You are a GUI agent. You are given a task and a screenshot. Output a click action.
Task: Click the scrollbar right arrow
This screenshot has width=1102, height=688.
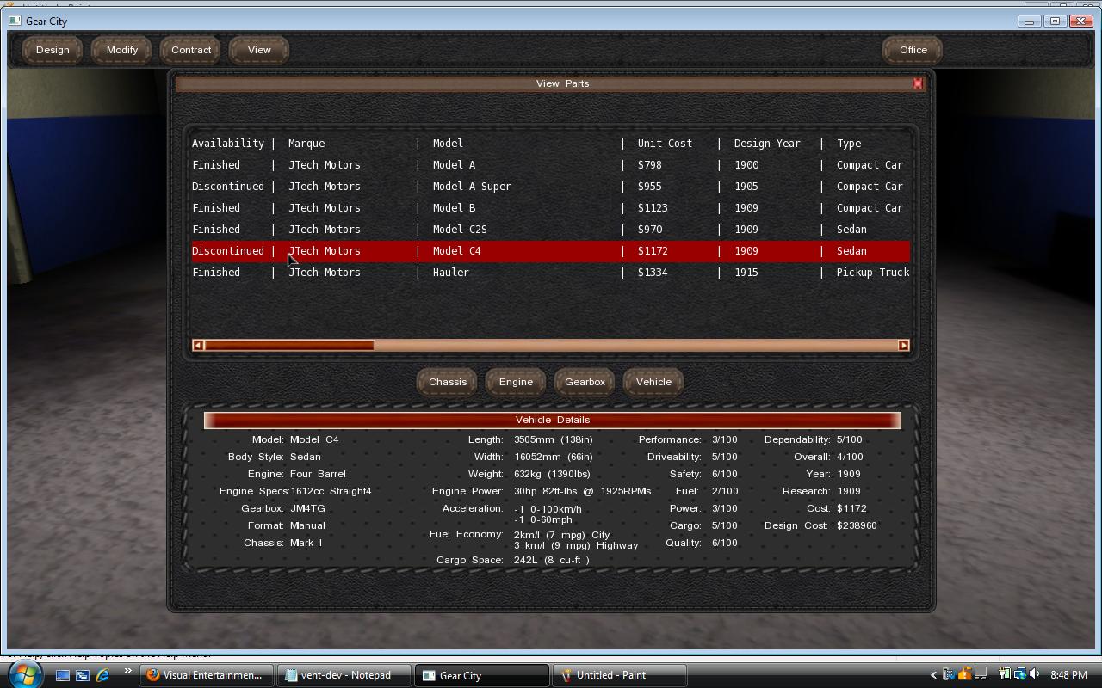click(x=903, y=345)
